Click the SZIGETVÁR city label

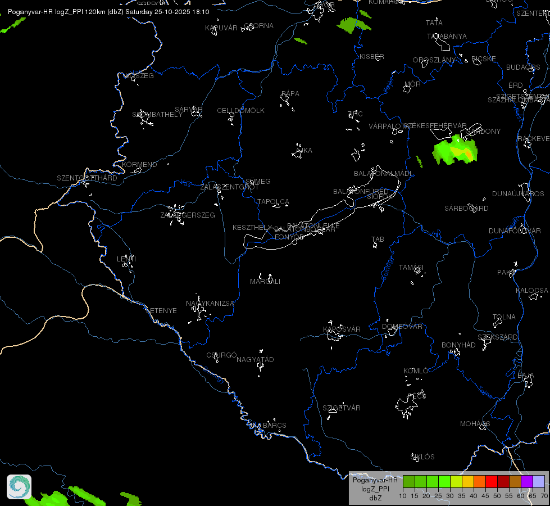click(342, 408)
